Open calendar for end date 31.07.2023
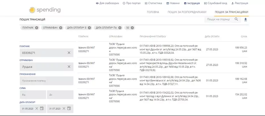The image size is (265, 116). click(69, 108)
